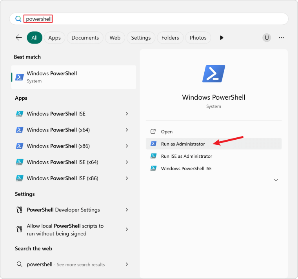Click the Windows PowerShell ISE (x64) icon
Image resolution: width=298 pixels, height=279 pixels.
(x=19, y=162)
